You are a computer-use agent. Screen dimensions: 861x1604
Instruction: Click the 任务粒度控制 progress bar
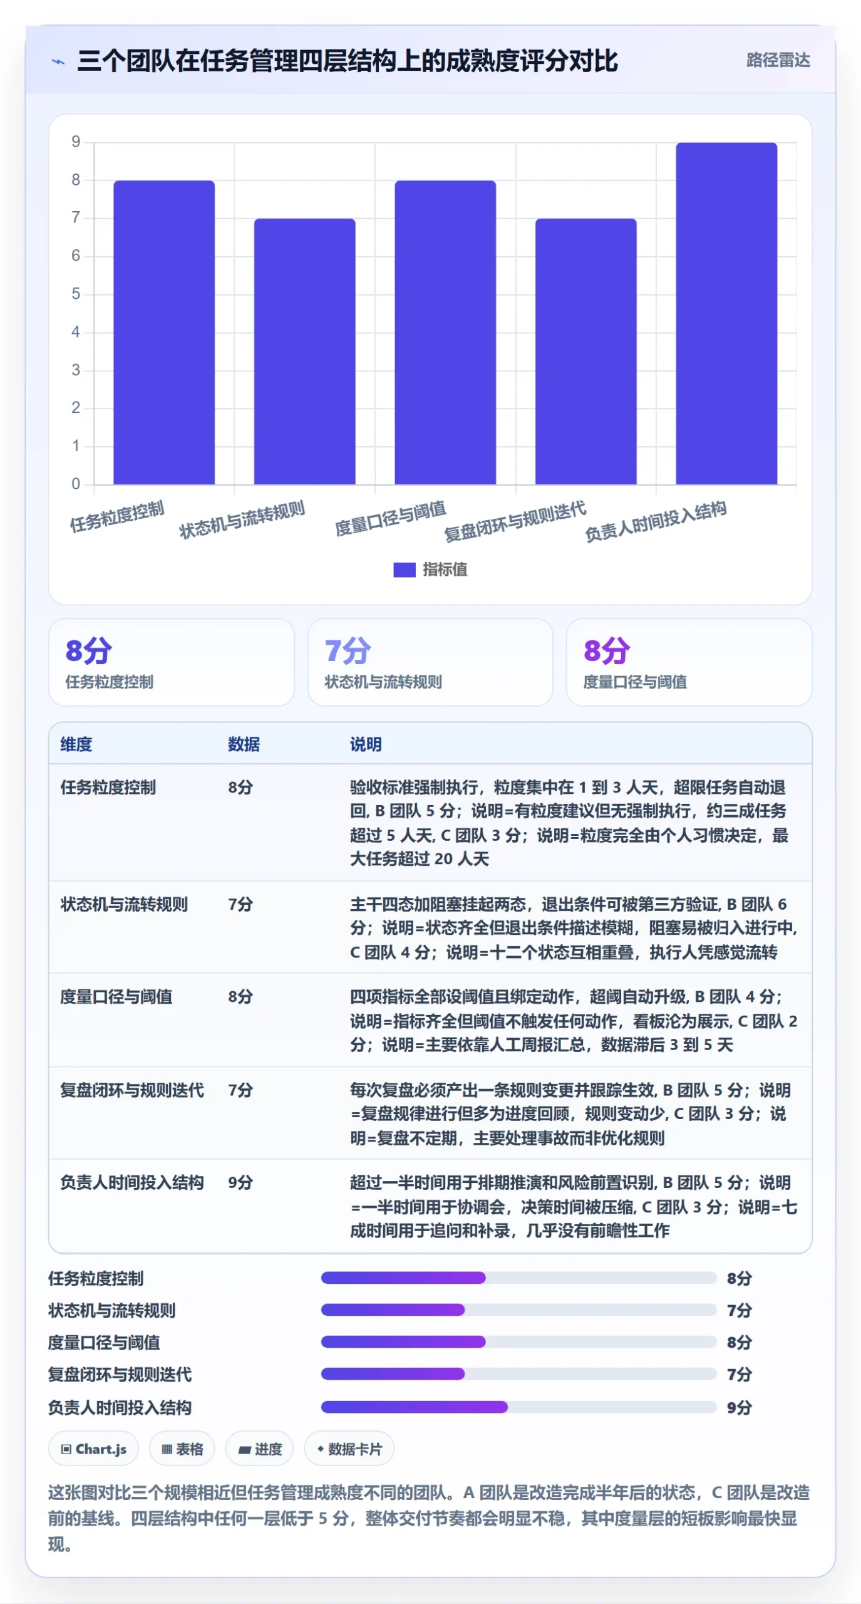point(518,1278)
